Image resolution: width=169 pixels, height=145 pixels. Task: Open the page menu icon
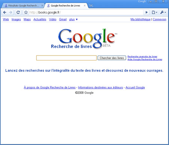pyautogui.click(x=154, y=12)
